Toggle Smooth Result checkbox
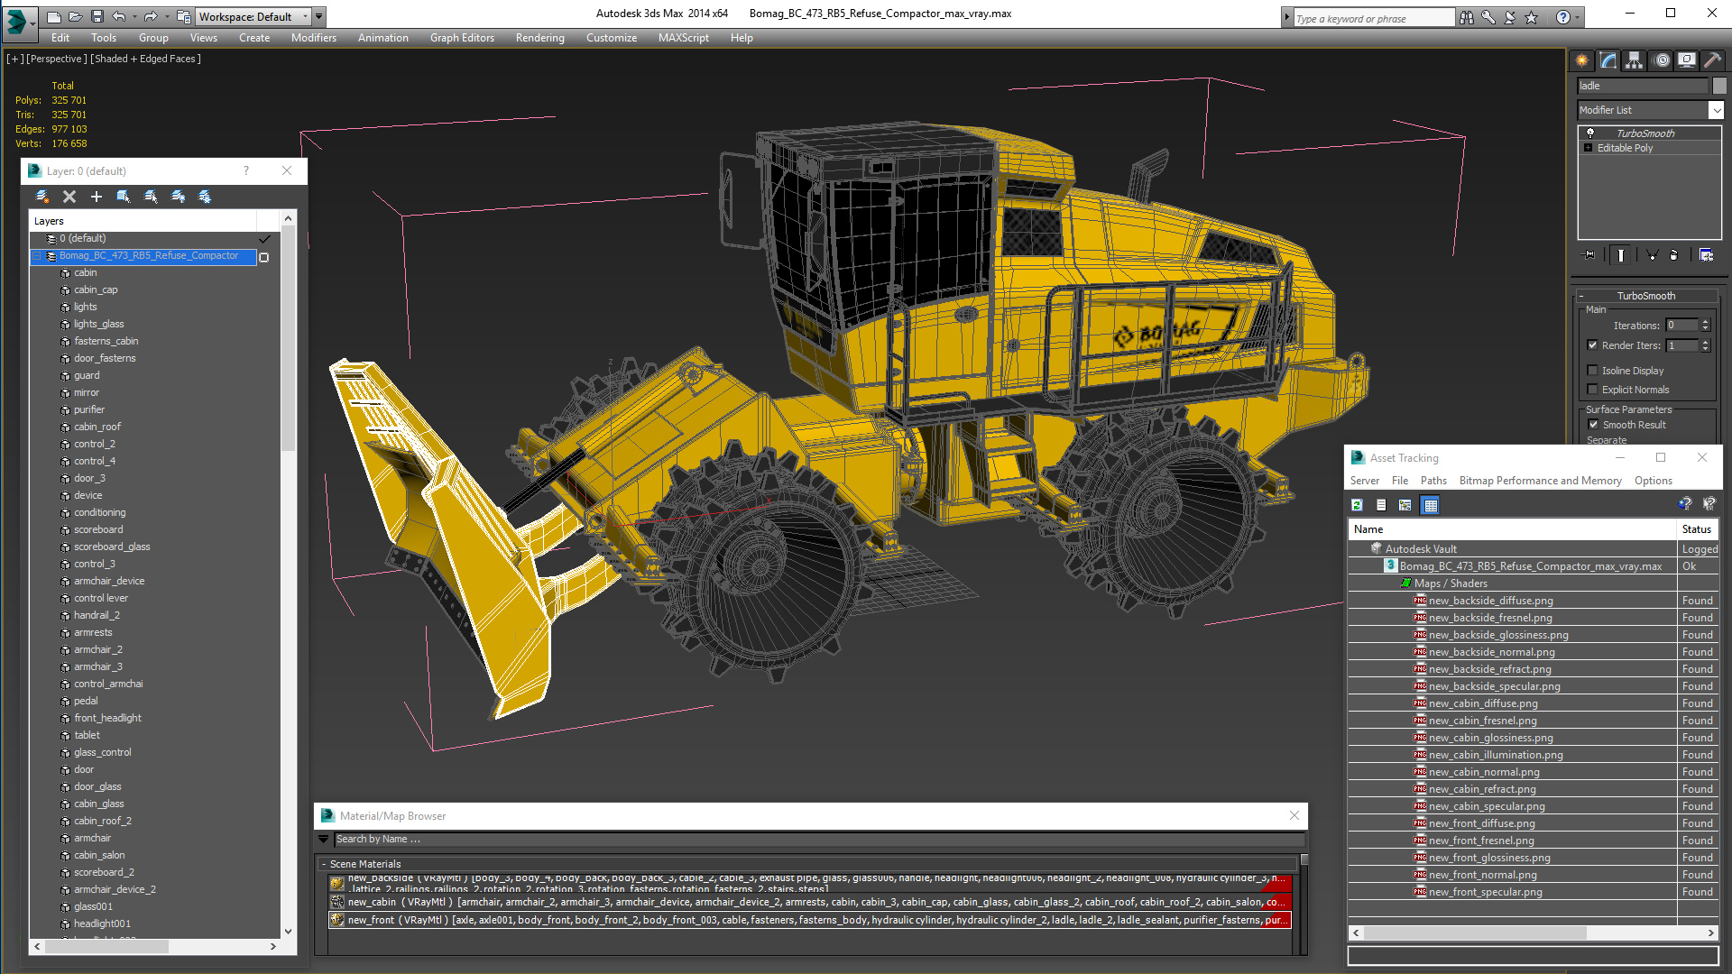Viewport: 1732px width, 974px height. click(x=1594, y=425)
